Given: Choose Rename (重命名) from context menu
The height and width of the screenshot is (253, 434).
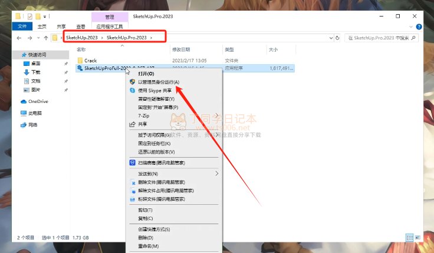Looking at the screenshot, I should click(149, 246).
